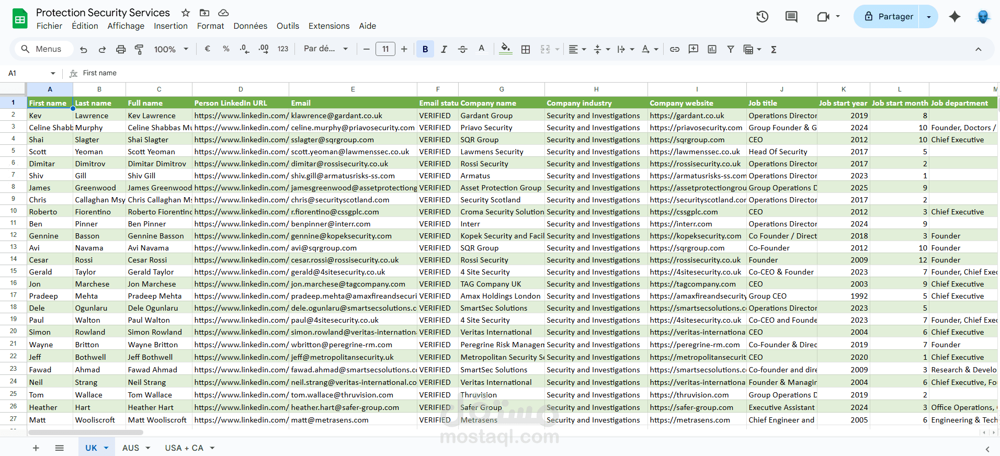Format as currency with euro icon
1000x456 pixels.
(208, 49)
